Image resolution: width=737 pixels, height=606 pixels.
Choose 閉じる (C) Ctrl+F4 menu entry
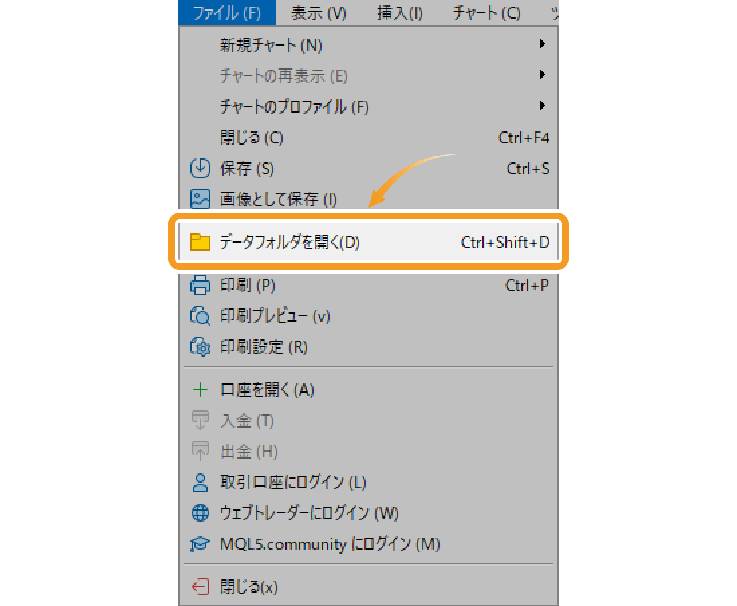coord(368,137)
